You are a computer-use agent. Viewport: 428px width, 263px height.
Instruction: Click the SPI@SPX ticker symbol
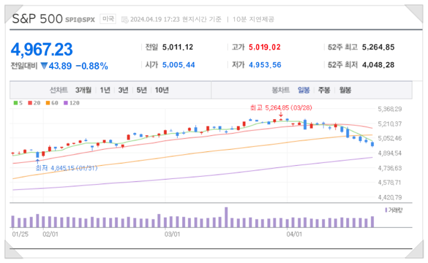(80, 20)
